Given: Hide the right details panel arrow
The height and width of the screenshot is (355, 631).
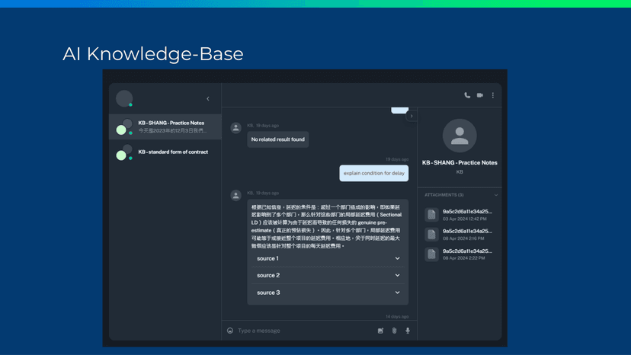Looking at the screenshot, I should click(x=412, y=117).
